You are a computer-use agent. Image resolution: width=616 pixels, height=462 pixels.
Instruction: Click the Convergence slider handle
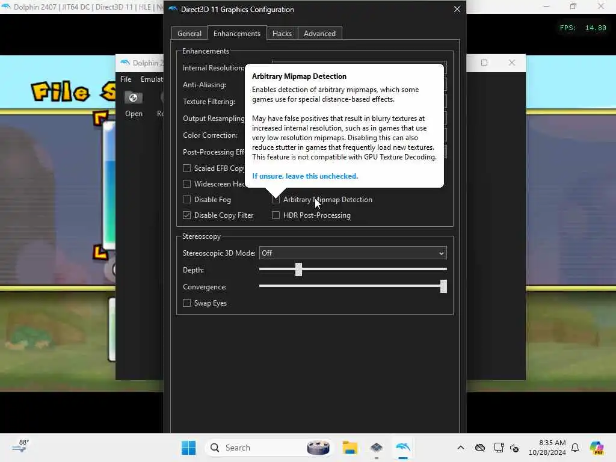tap(443, 286)
